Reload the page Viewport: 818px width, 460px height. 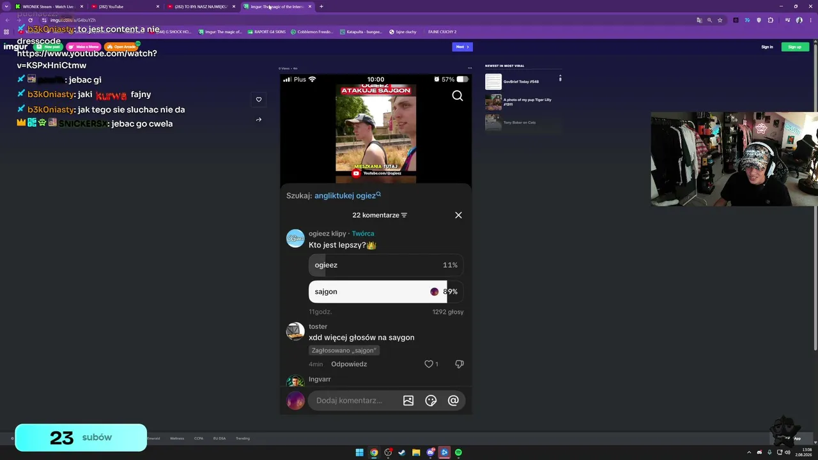pyautogui.click(x=30, y=20)
